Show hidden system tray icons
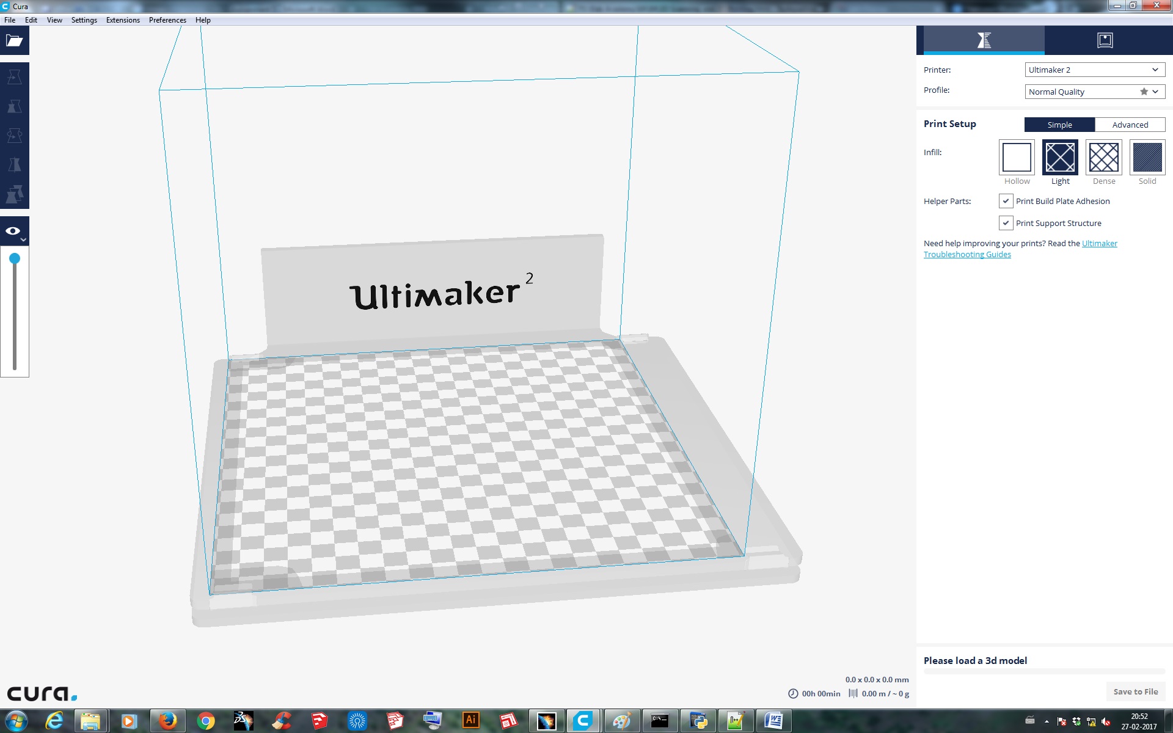This screenshot has width=1173, height=733. (1047, 721)
